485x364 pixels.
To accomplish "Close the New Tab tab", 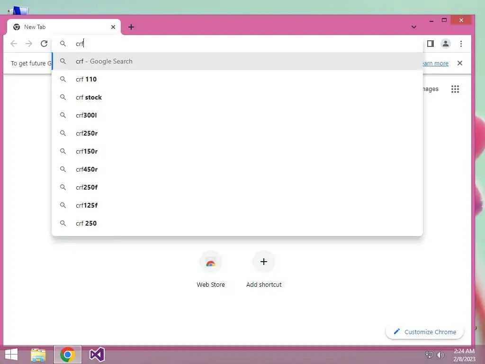I will (x=113, y=27).
